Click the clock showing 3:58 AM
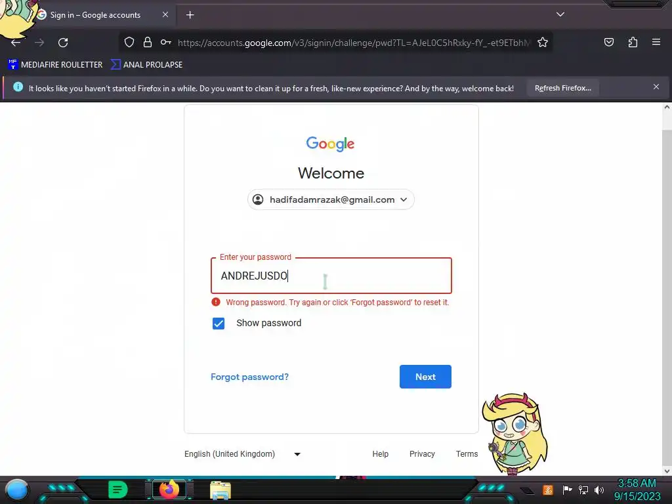 pos(637,483)
